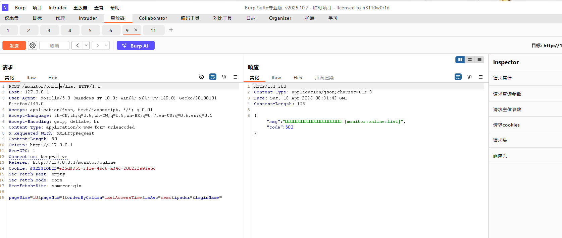562x238 pixels.
Task: Click the "code":500 response value
Action: click(289, 127)
